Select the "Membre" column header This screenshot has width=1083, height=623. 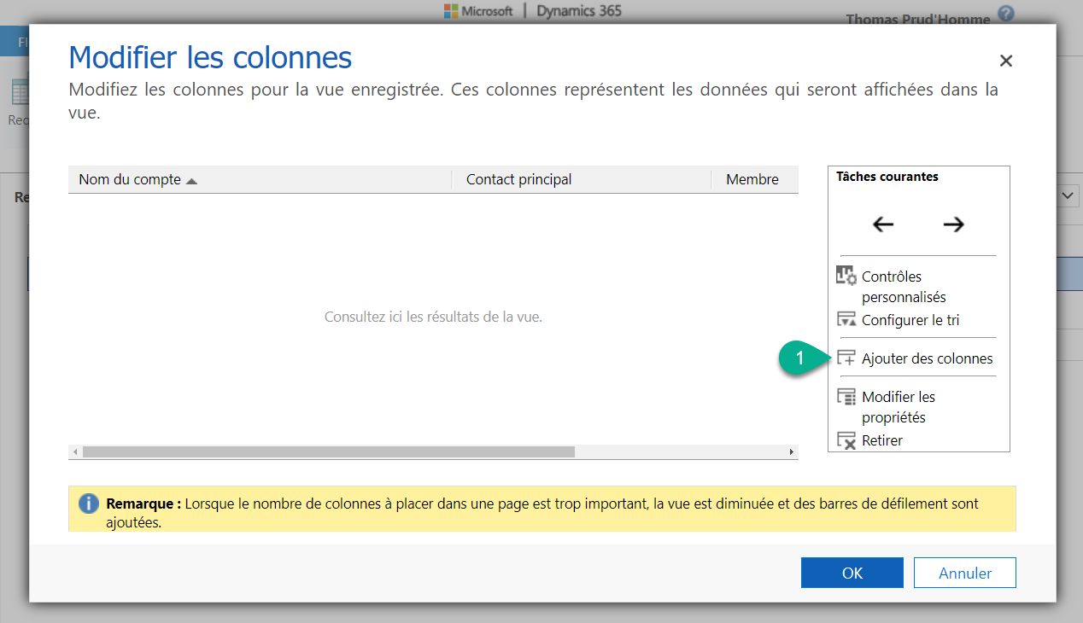752,179
